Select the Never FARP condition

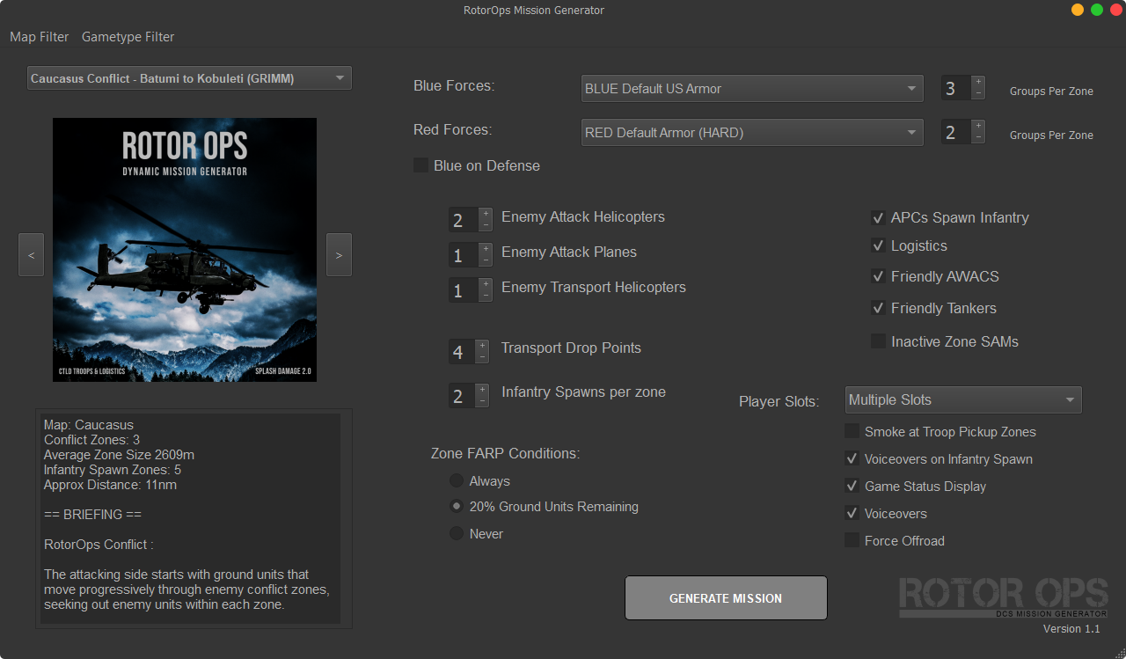[x=457, y=534]
